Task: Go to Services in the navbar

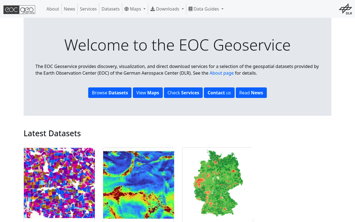Action: click(88, 9)
